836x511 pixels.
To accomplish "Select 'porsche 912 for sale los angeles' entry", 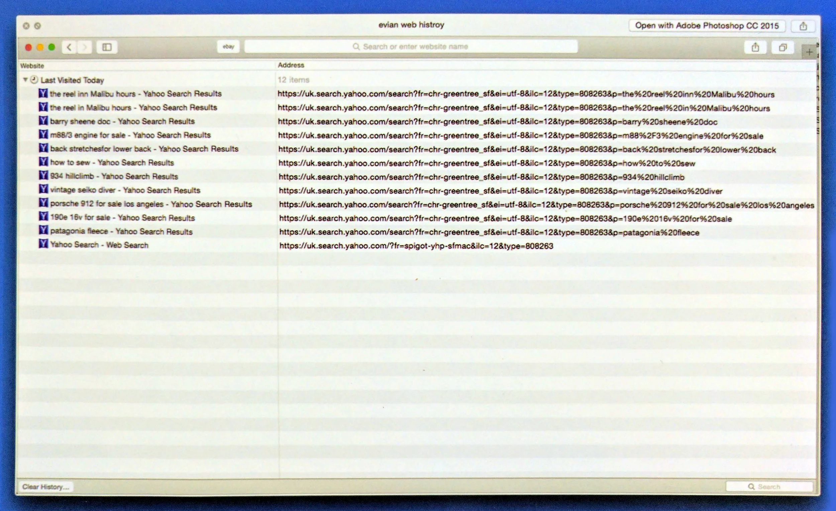I will click(151, 204).
